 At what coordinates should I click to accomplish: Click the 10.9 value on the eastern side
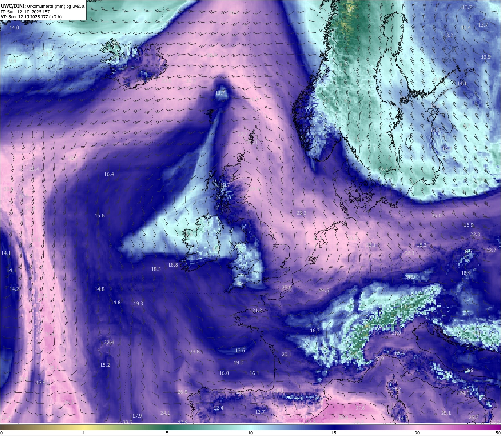pyautogui.click(x=466, y=273)
